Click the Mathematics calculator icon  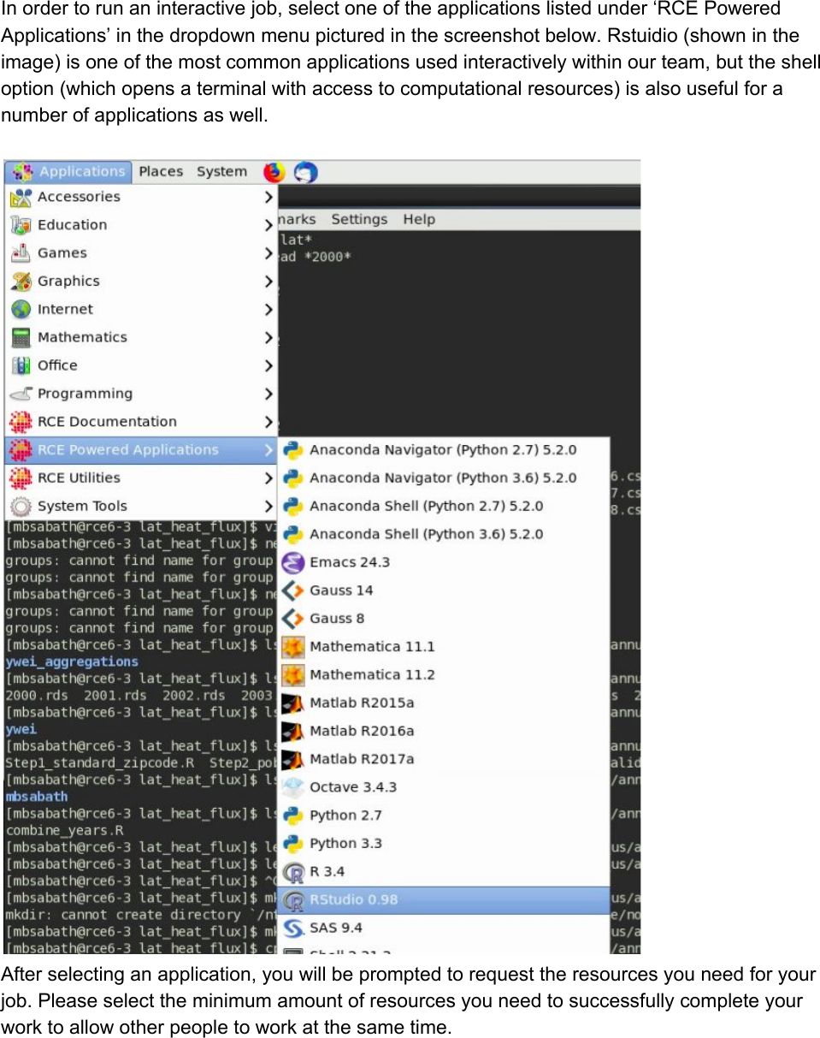(21, 338)
